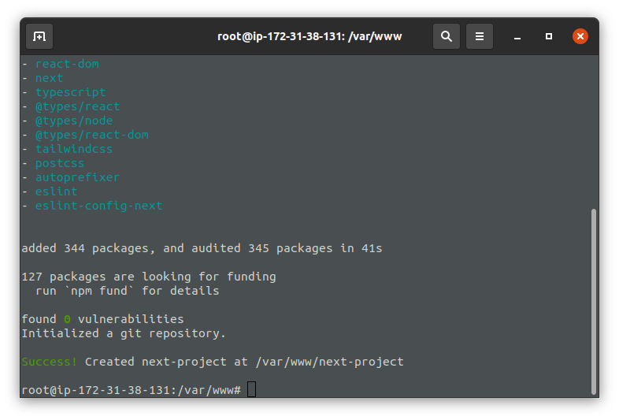Screen dimensions: 619x420
Task: Open the terminal search tool
Action: [x=446, y=36]
